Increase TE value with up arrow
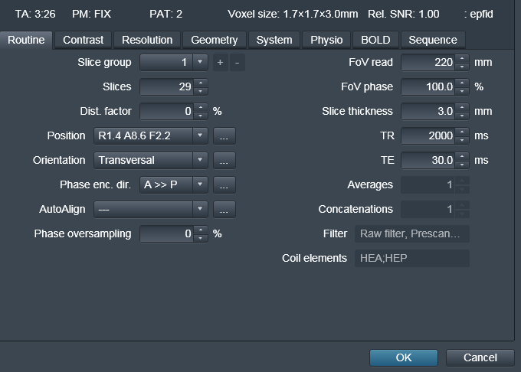Viewport: 521px width, 372px height. click(x=461, y=157)
